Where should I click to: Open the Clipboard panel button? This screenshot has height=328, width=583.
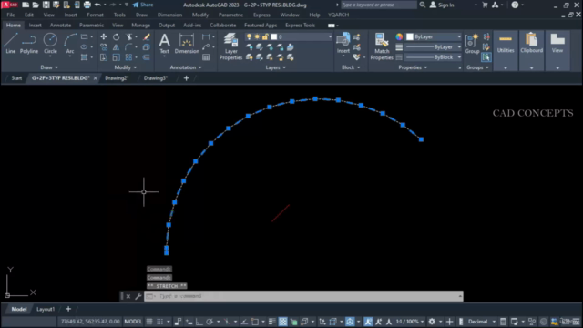click(x=531, y=50)
